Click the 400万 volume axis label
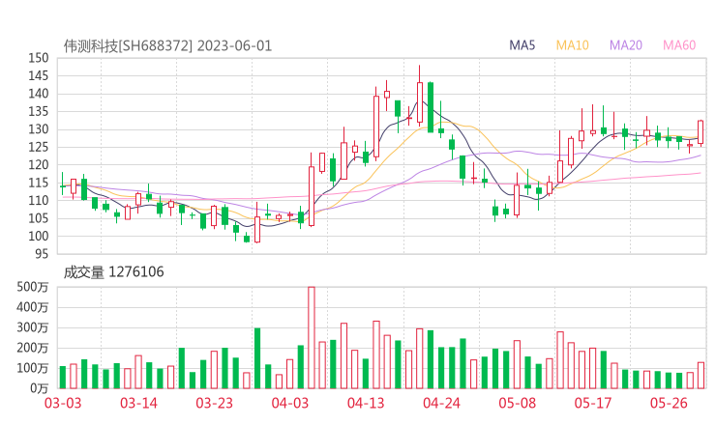The width and height of the screenshot is (716, 425). 33,307
